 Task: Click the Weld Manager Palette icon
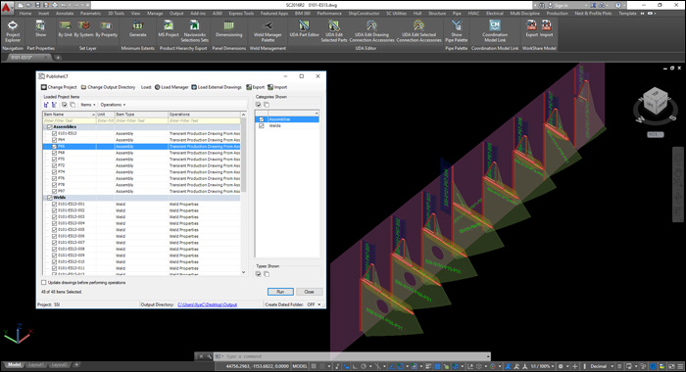(x=268, y=30)
